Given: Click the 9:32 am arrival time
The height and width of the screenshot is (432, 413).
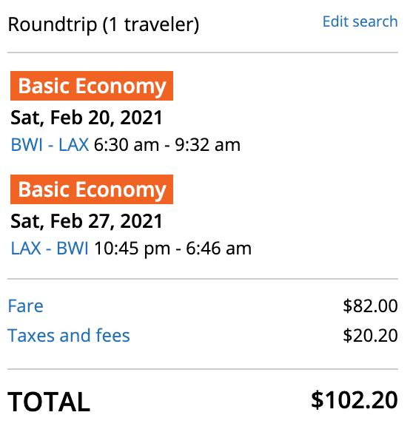Looking at the screenshot, I should click(x=207, y=144).
